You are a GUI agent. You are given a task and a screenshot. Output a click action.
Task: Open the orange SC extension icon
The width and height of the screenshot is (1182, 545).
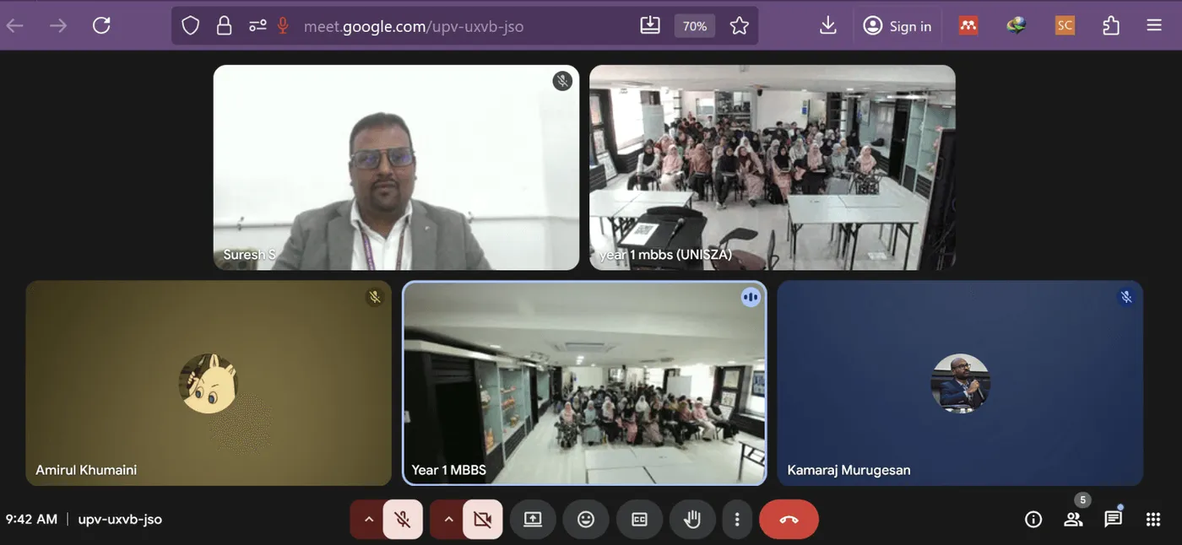pyautogui.click(x=1065, y=26)
